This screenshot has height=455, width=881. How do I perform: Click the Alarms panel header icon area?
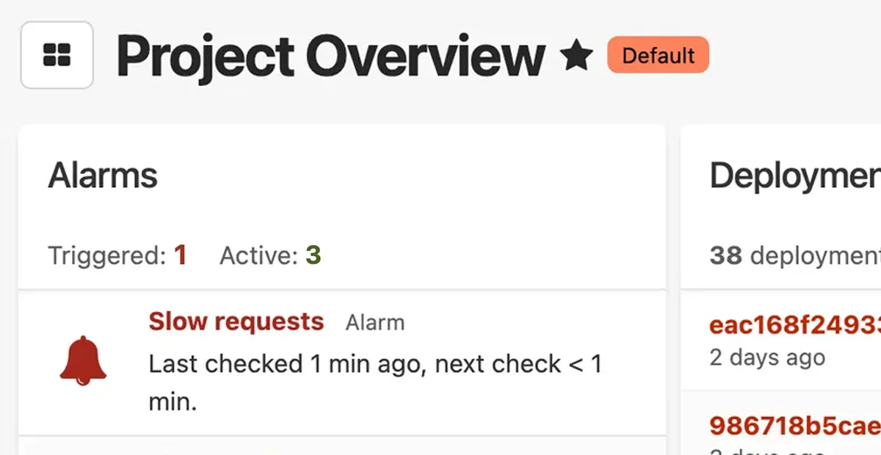103,175
